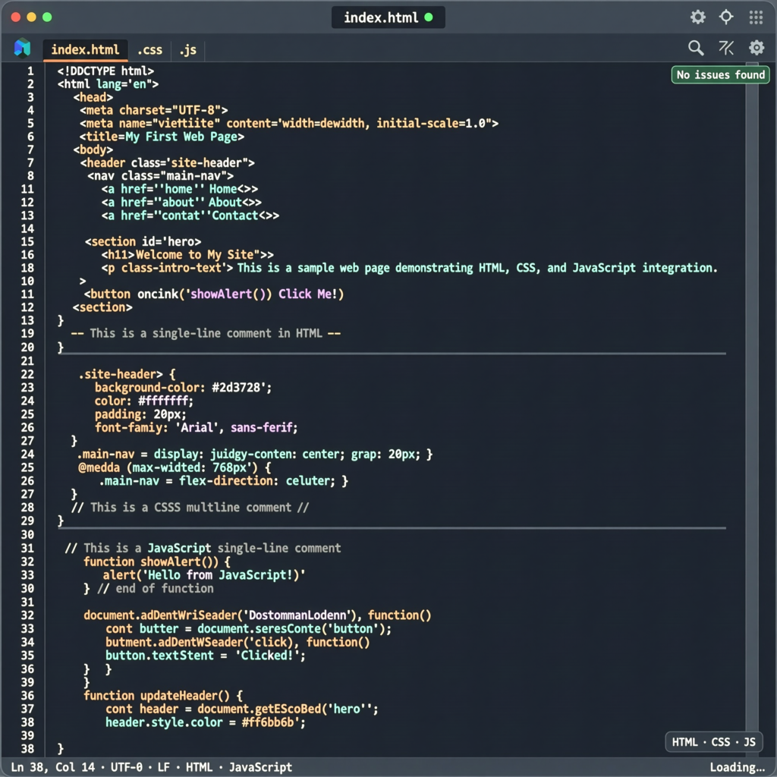Click the single-line comment in HTML line
Viewport: 777px width, 777px height.
pos(206,333)
